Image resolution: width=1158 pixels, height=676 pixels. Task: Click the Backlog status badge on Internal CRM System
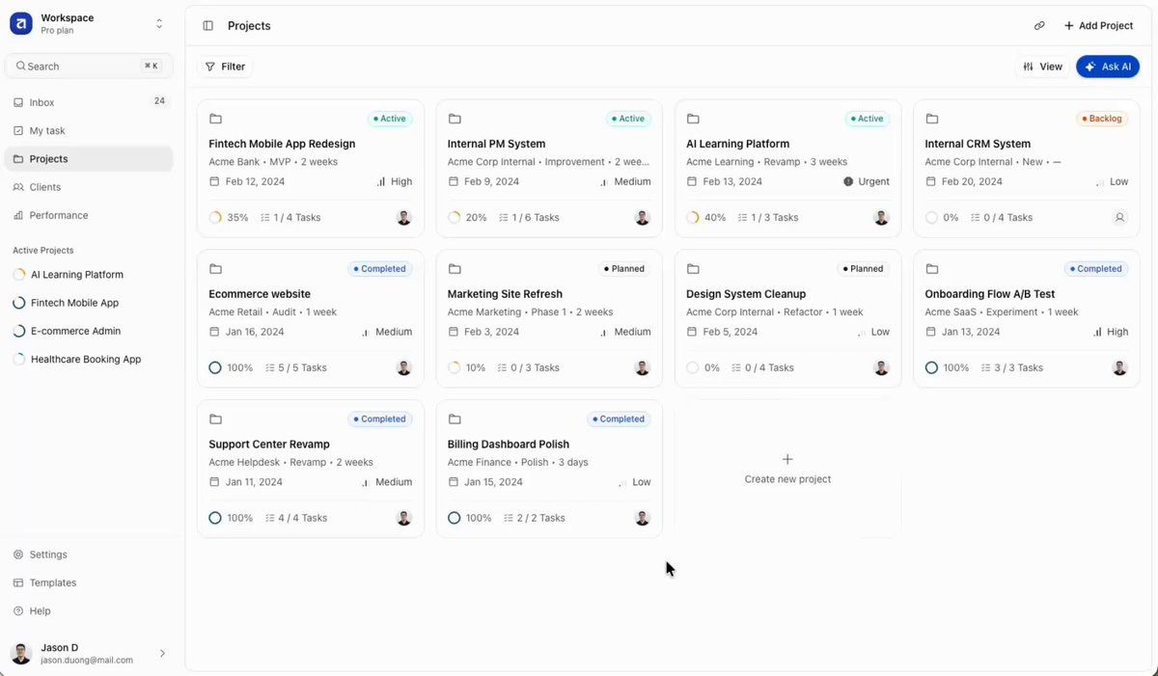pos(1102,119)
